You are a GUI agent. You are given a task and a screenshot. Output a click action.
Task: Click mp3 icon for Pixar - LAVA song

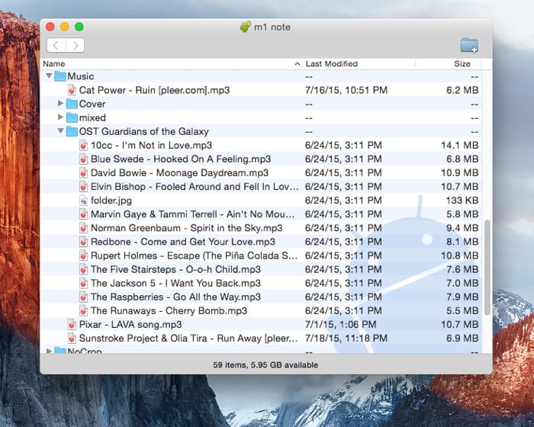point(72,325)
